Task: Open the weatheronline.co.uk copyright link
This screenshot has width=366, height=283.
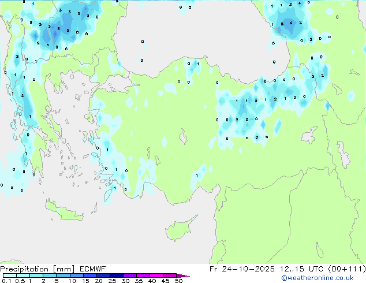Action: [318, 278]
